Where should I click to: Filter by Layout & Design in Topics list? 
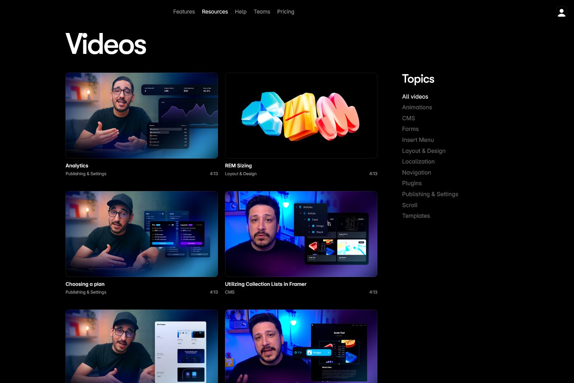coord(424,151)
